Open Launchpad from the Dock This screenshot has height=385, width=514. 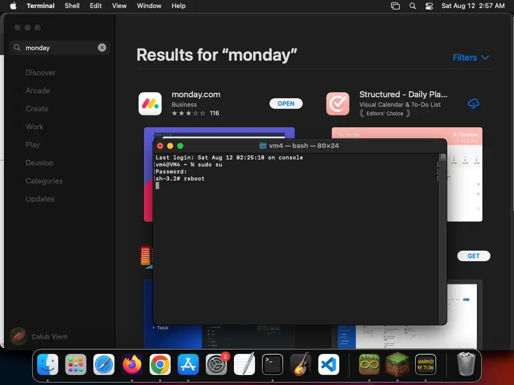click(76, 364)
